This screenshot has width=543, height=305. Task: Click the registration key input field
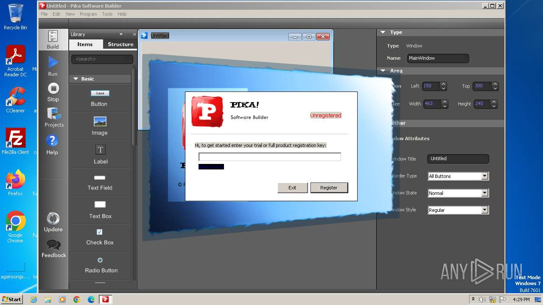[270, 157]
